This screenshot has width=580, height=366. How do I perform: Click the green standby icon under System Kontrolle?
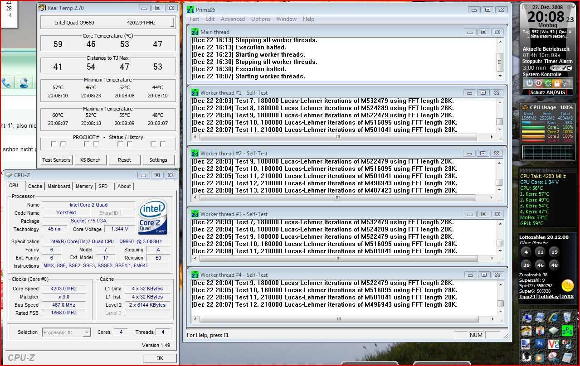coord(548,83)
